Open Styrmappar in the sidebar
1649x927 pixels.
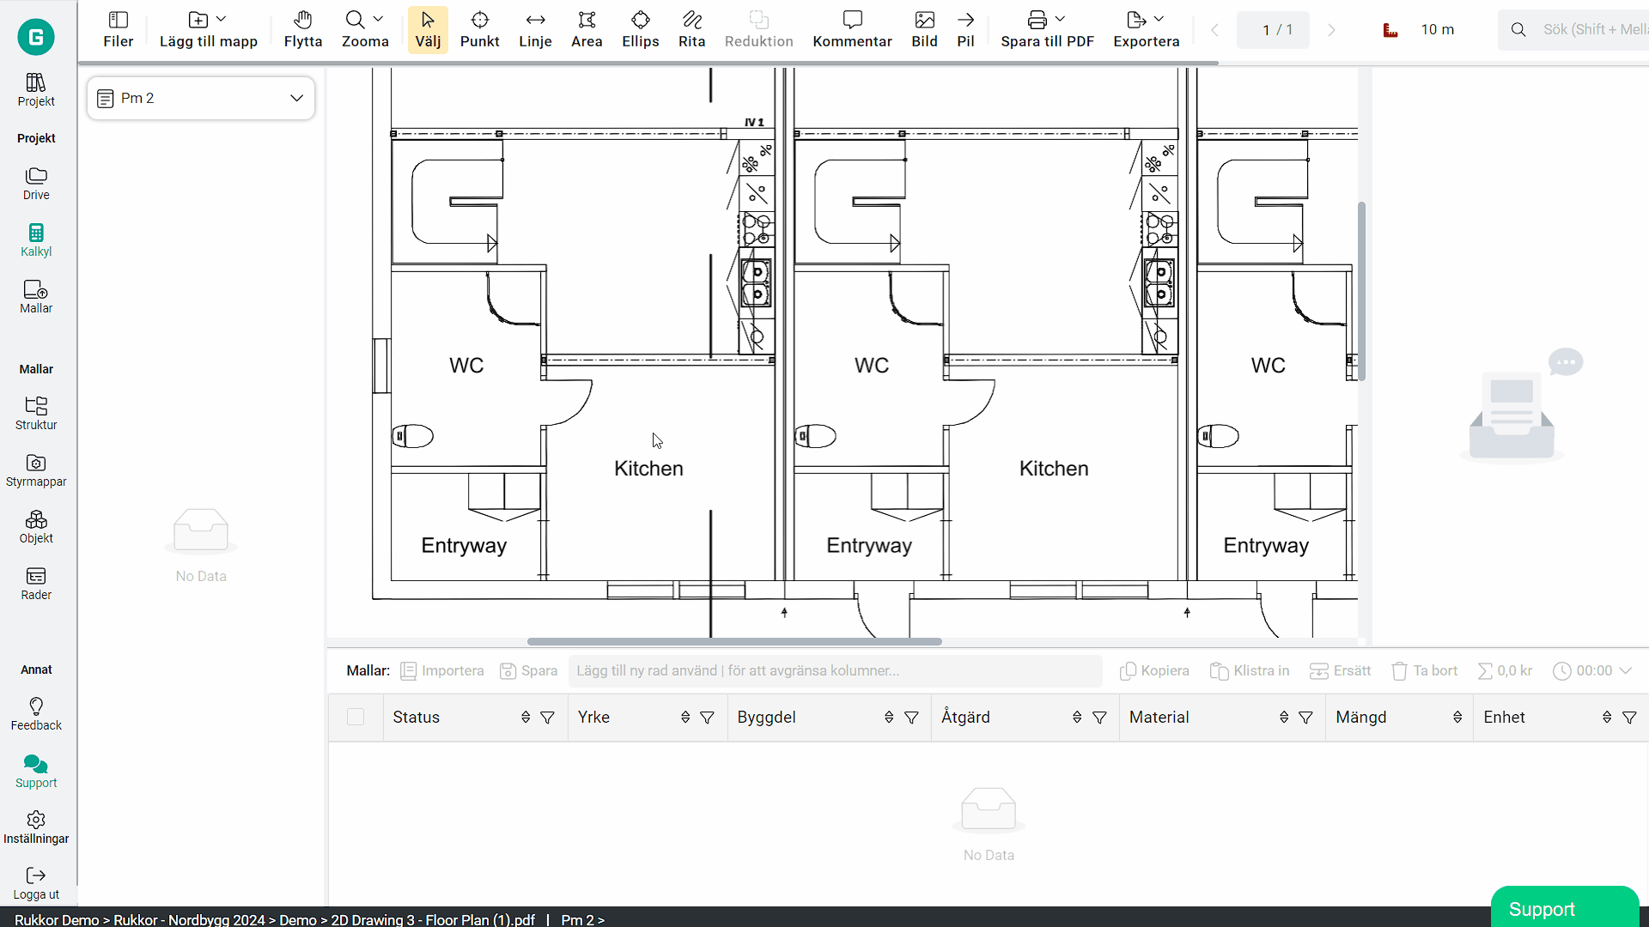coord(36,470)
